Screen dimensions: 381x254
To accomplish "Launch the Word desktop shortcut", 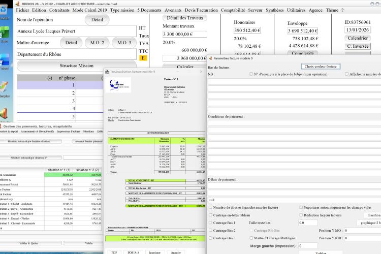I will [5, 61].
